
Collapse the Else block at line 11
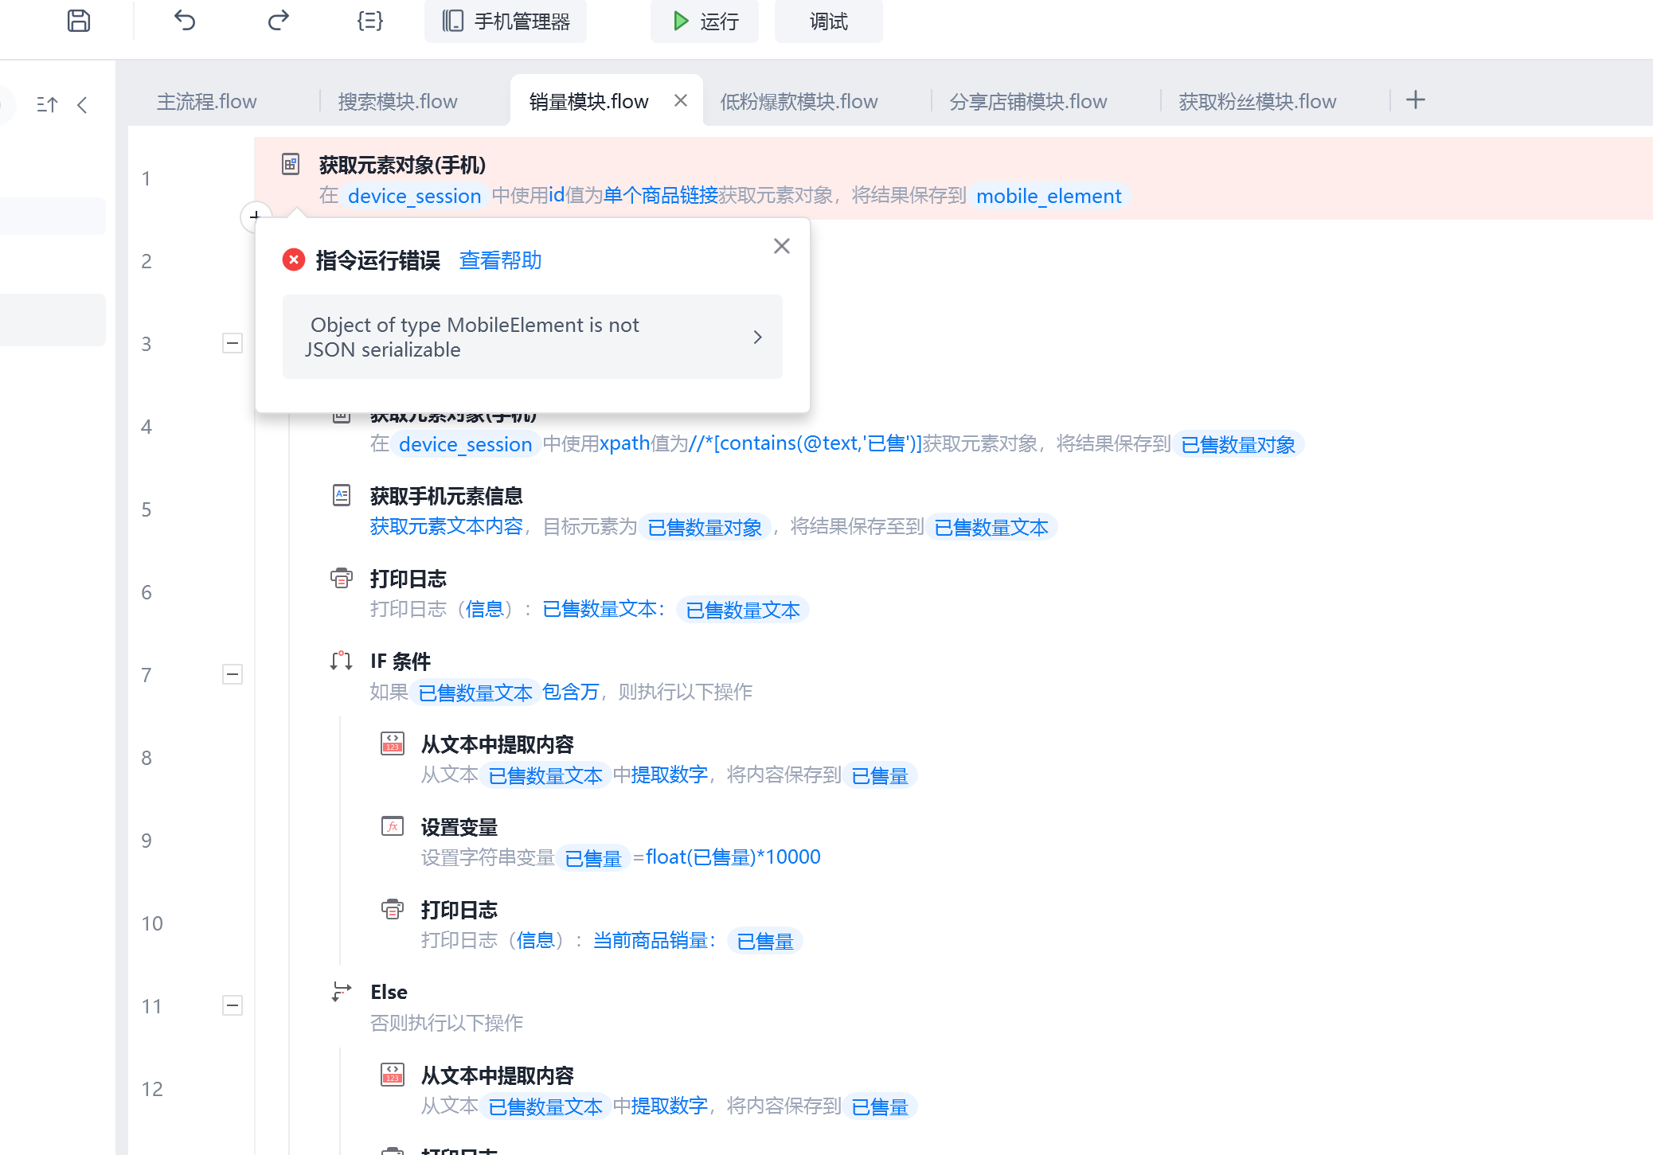[x=232, y=1006]
